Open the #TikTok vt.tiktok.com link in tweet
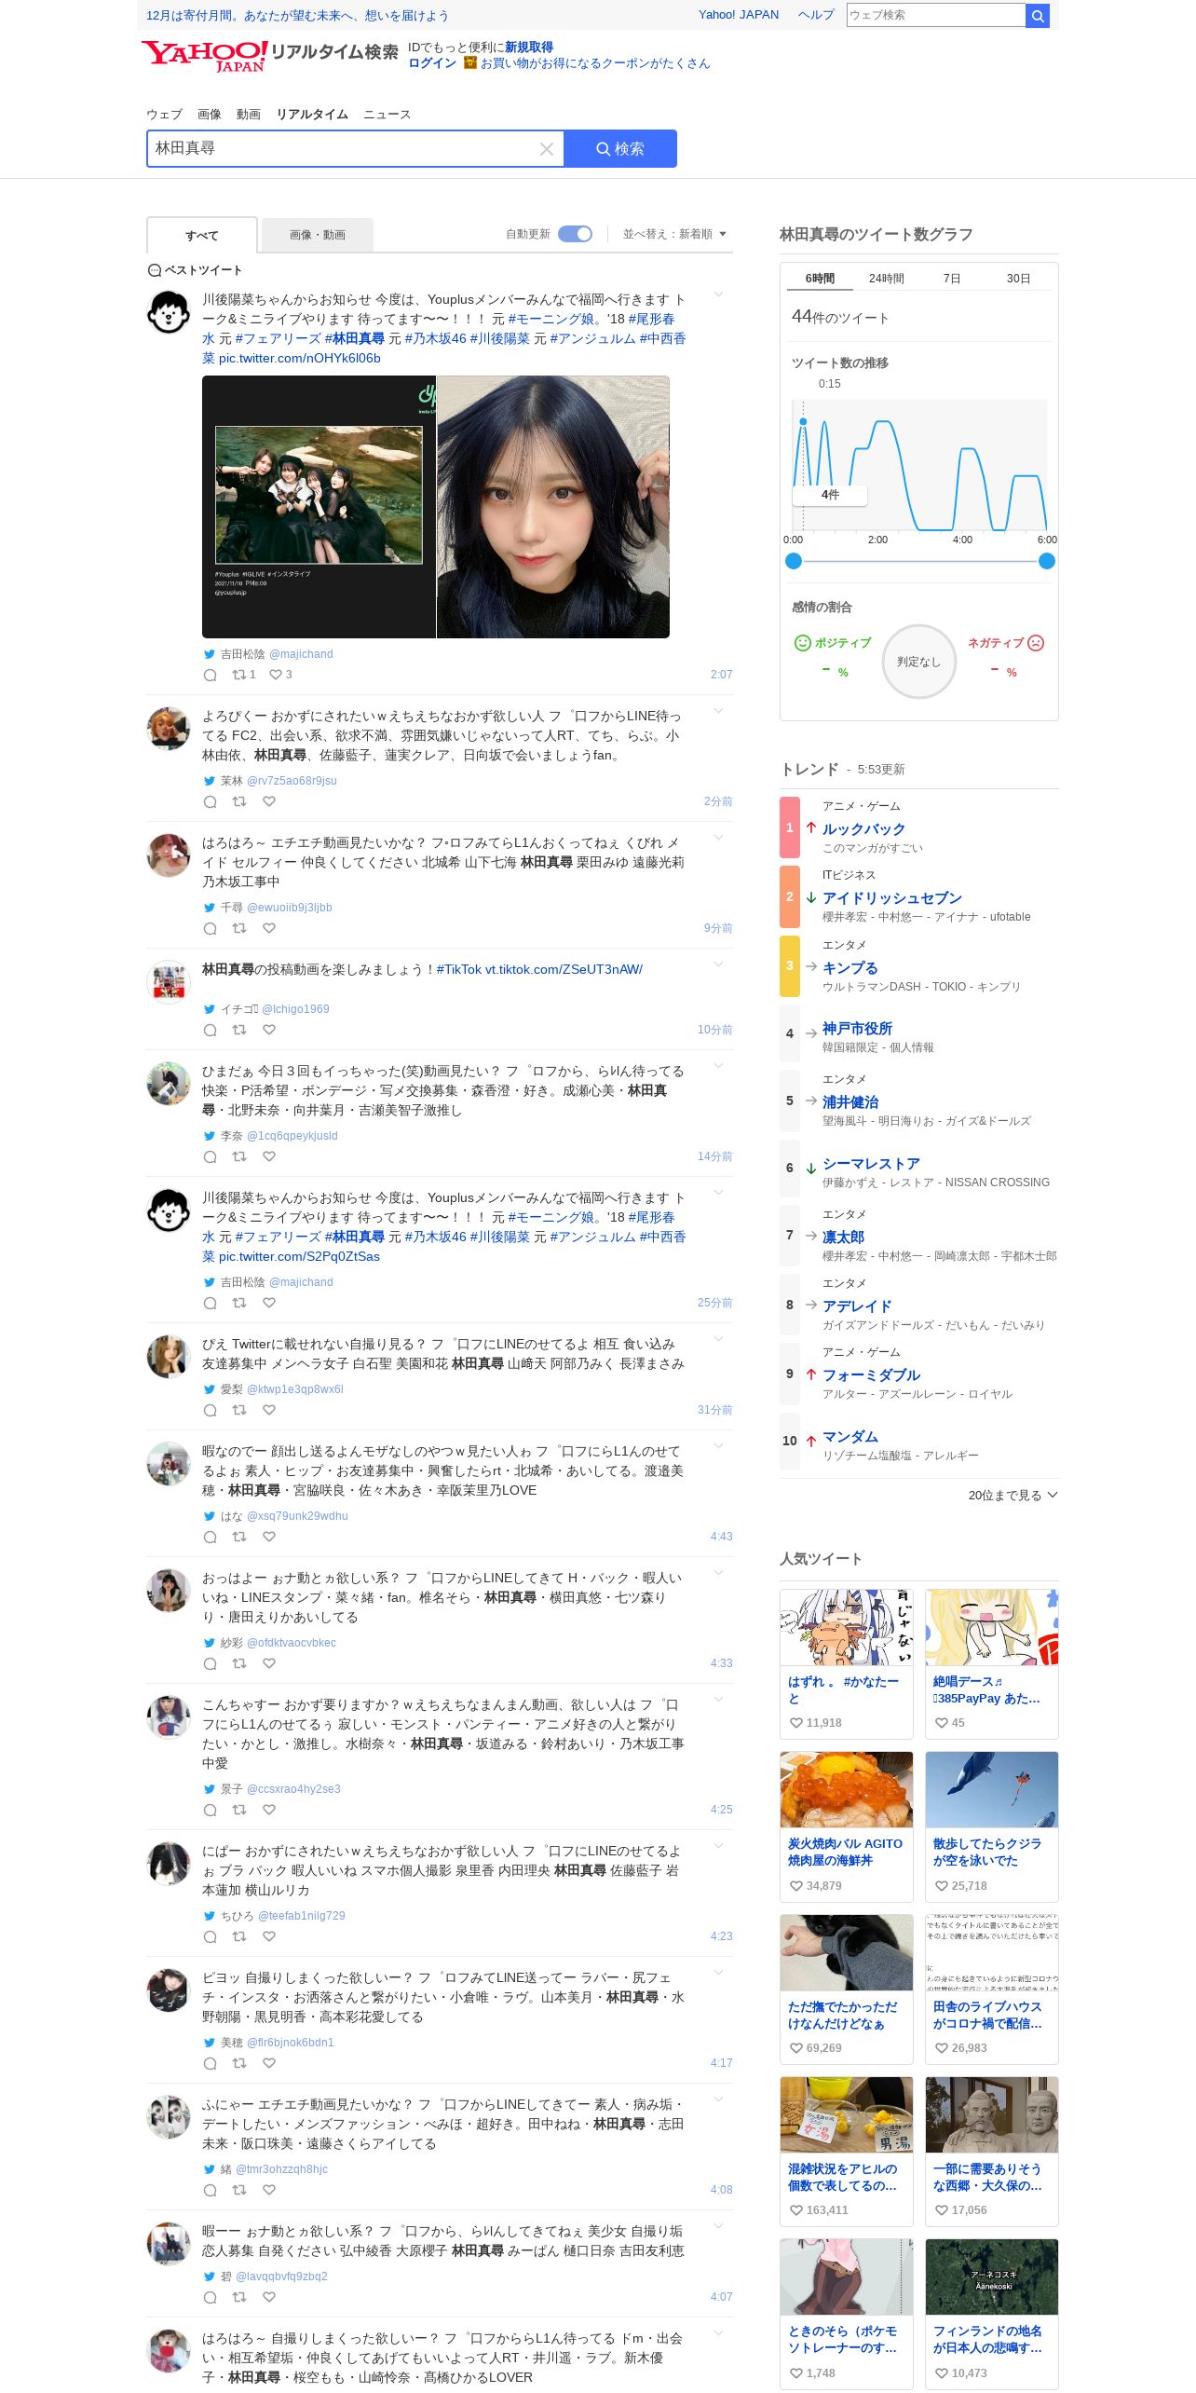The width and height of the screenshot is (1196, 2393). point(539,970)
